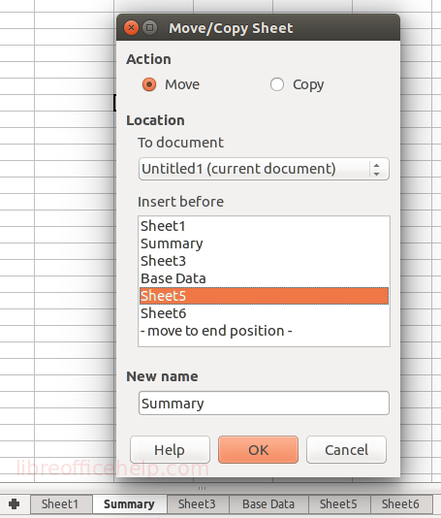The height and width of the screenshot is (518, 441).
Task: Click the New name input field
Action: (x=264, y=404)
